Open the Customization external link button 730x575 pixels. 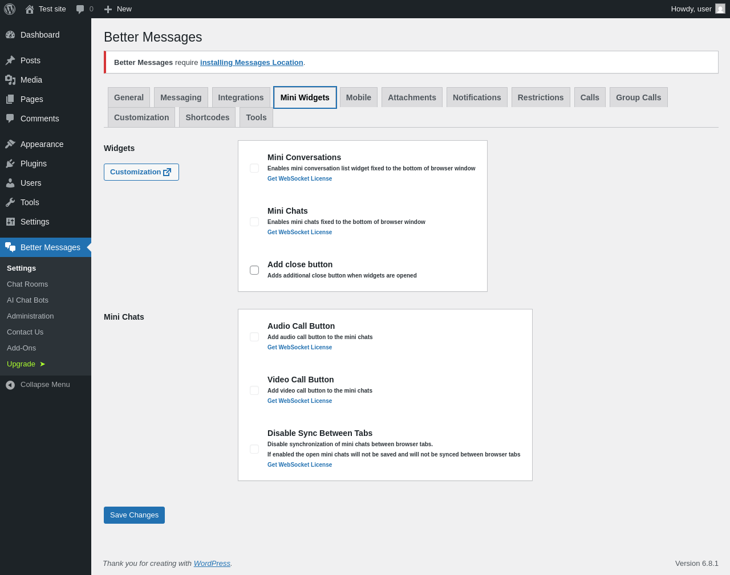point(141,172)
